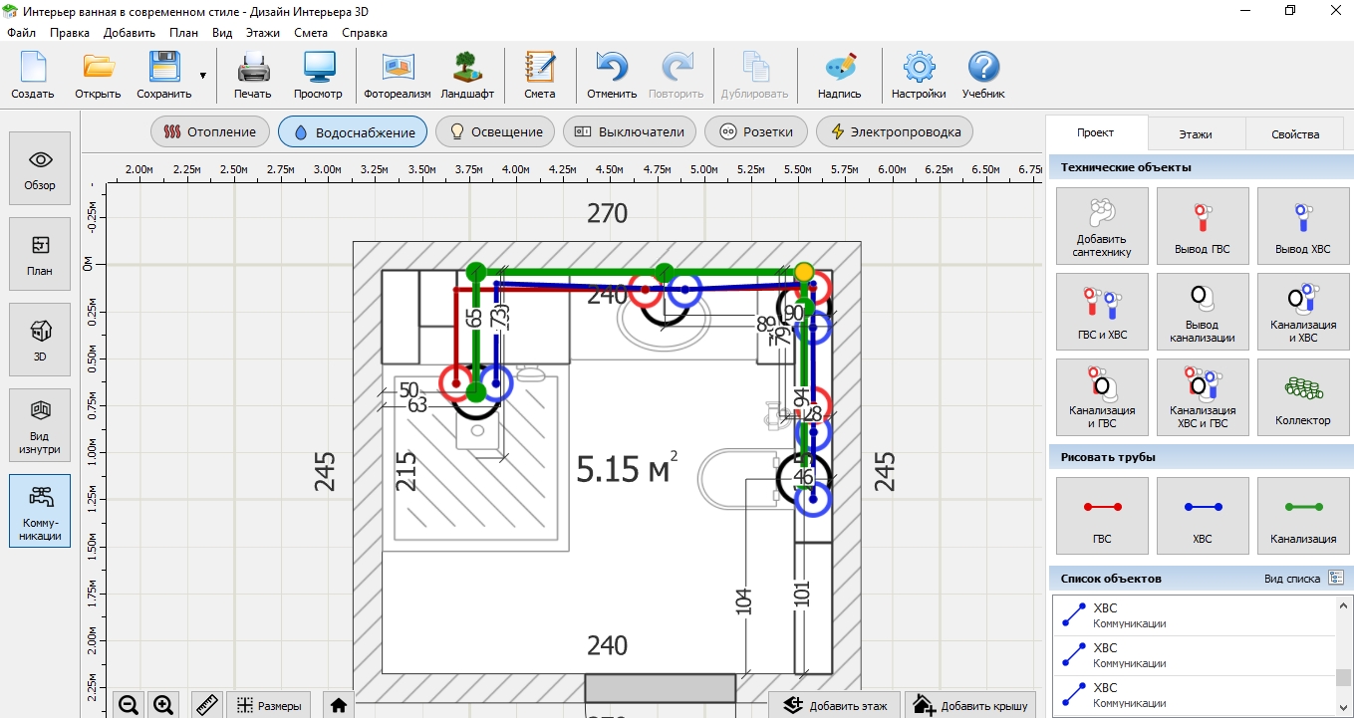Click the zoom in magnifier

pos(163,705)
